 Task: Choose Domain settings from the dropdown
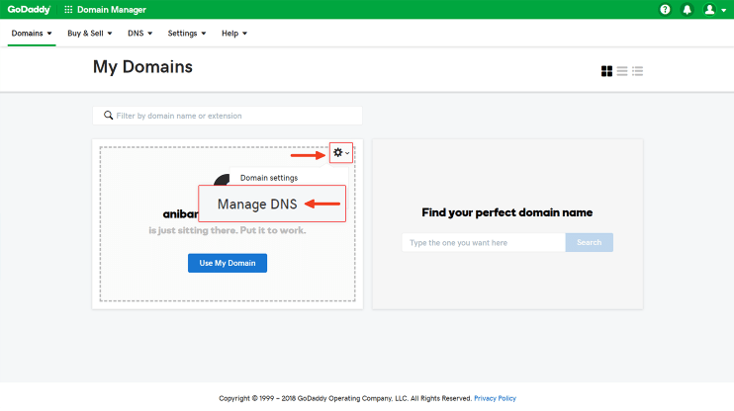click(269, 178)
